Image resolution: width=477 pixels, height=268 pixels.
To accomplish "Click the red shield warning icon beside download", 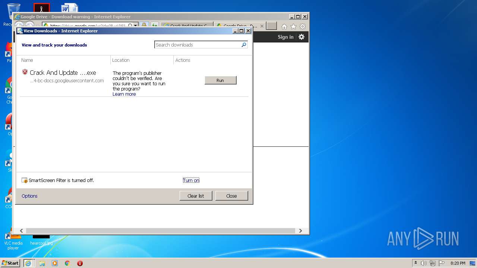I will [x=25, y=72].
